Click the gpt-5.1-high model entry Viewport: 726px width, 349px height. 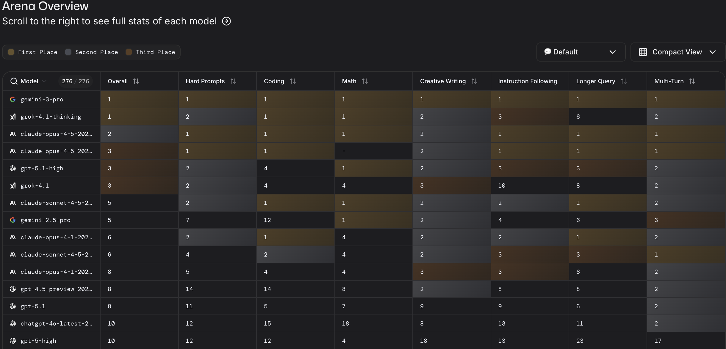coord(42,168)
